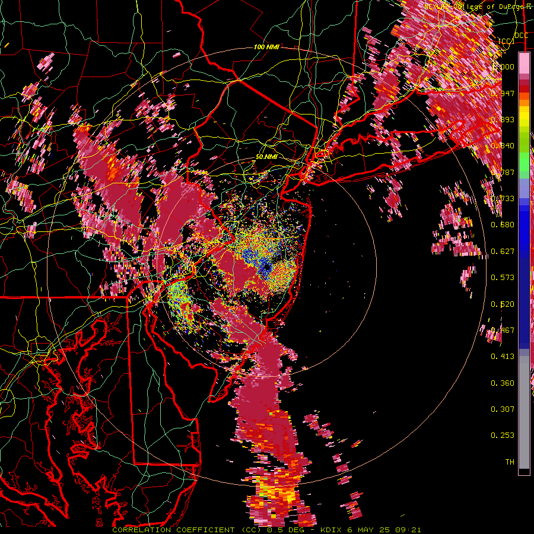
Task: Click the 0.253 value on the scale
Action: click(503, 436)
